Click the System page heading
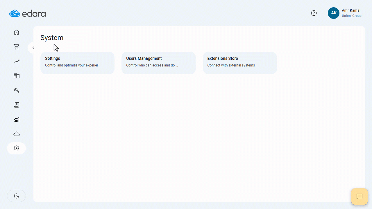Image resolution: width=372 pixels, height=209 pixels. (52, 38)
